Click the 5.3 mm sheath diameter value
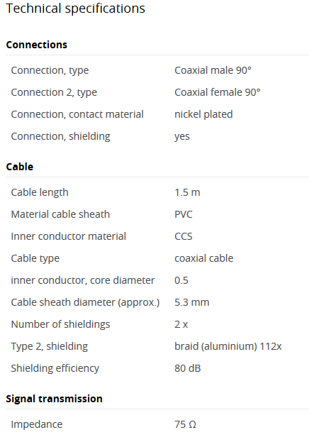Screen dimensions: 309x442 (x=192, y=302)
